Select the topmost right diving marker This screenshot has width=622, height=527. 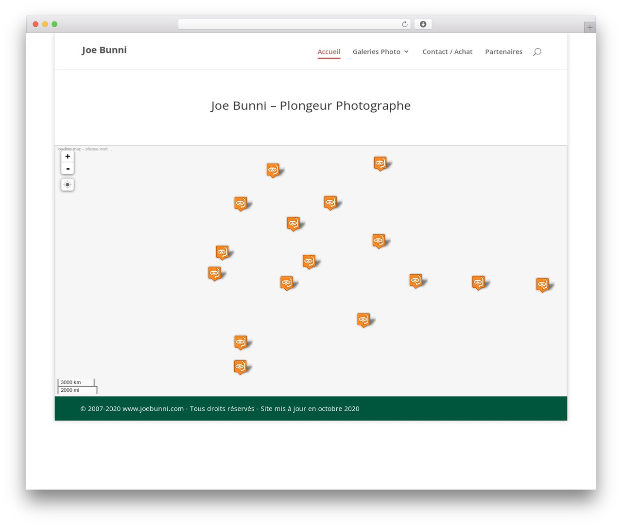coord(380,163)
